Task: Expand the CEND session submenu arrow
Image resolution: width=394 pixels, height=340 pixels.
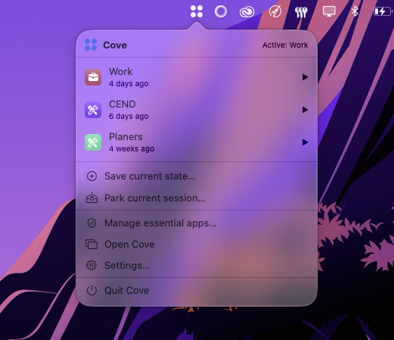Action: [305, 110]
